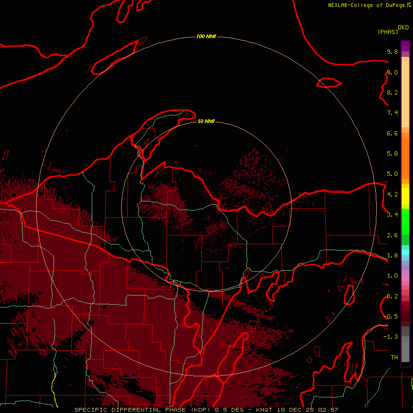Viewport: 413px width, 413px height.
Task: Click the 9.0 scale value
Action: click(x=392, y=72)
